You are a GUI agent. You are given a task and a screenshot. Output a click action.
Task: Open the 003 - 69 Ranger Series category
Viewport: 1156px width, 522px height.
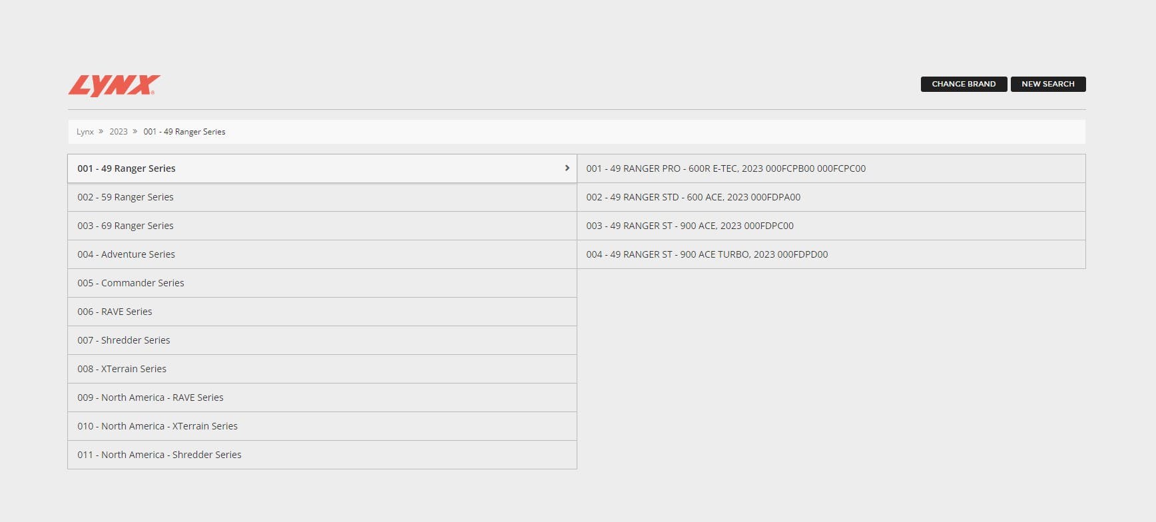coord(125,226)
